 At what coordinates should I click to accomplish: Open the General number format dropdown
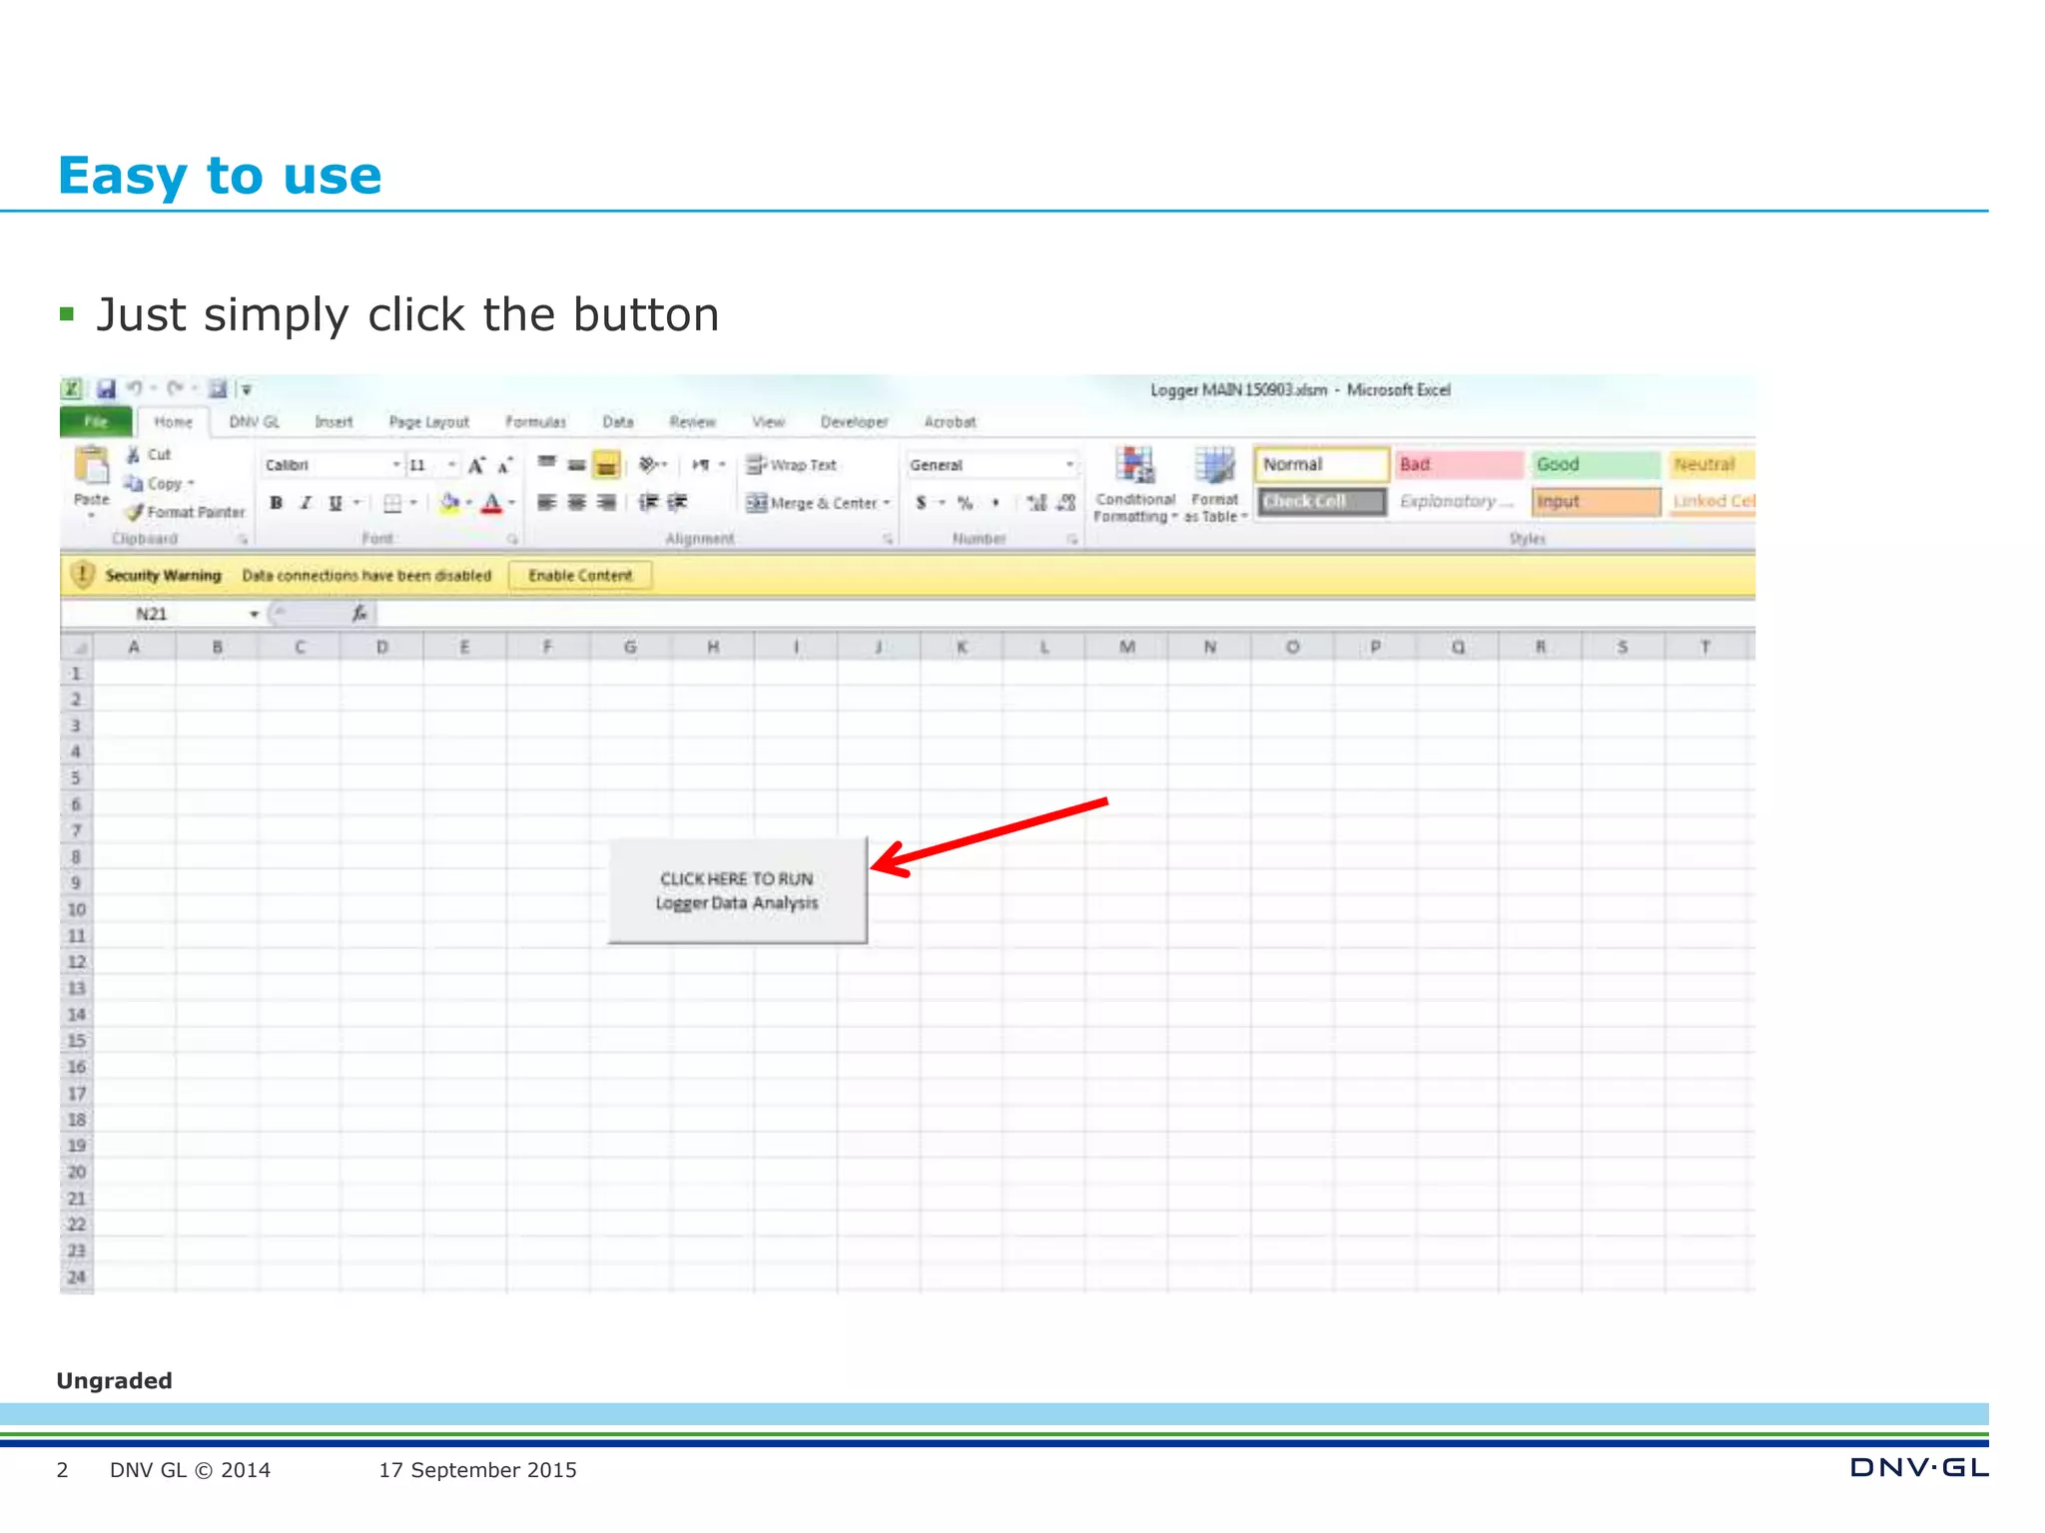pyautogui.click(x=1069, y=465)
